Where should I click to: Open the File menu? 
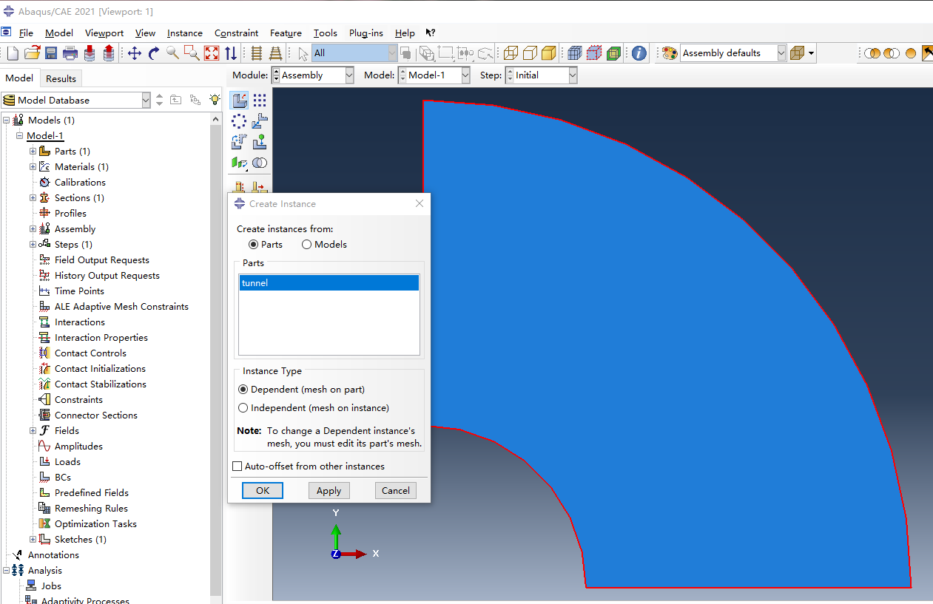point(26,33)
